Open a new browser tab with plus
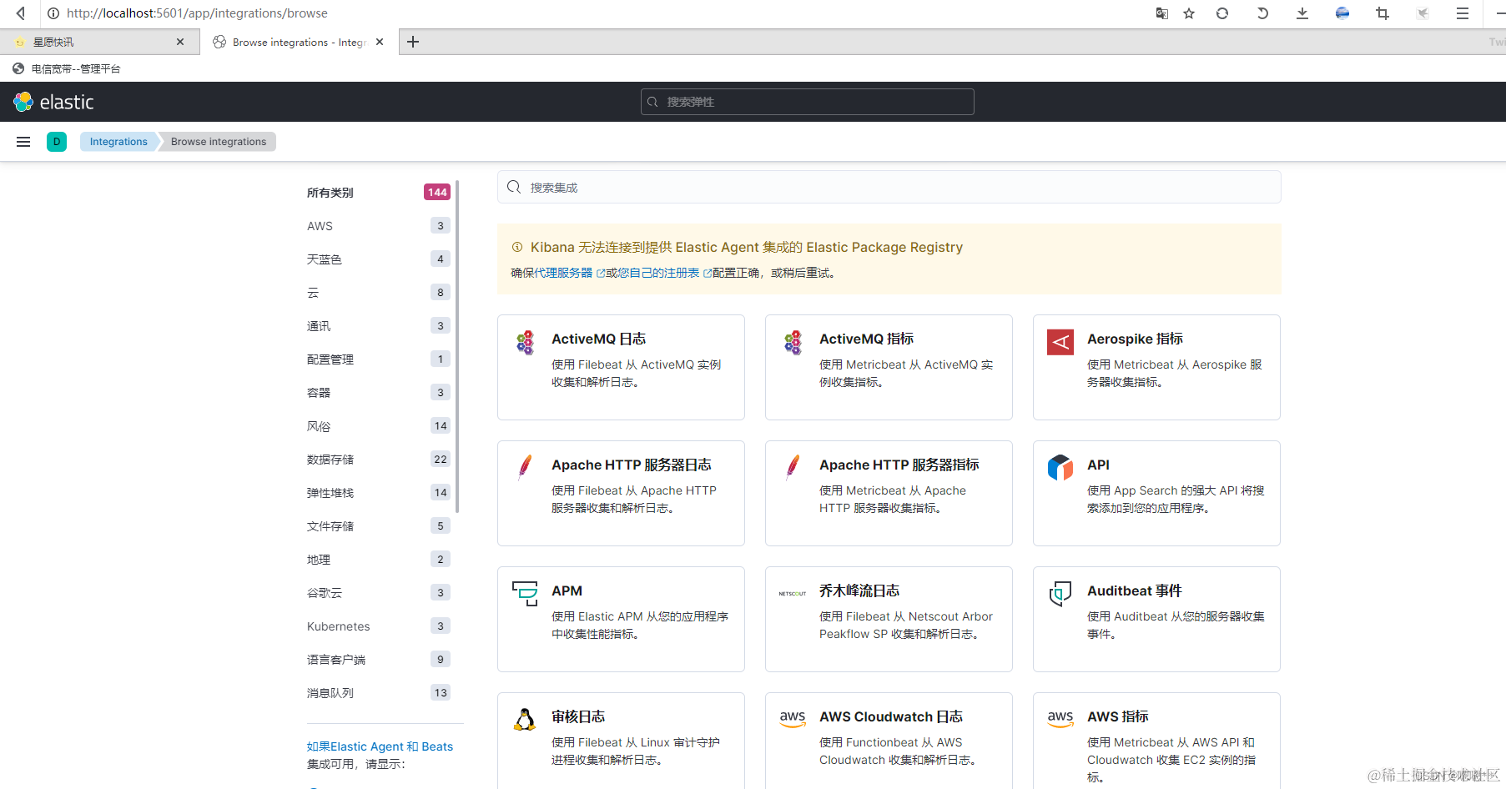The width and height of the screenshot is (1506, 789). [413, 42]
